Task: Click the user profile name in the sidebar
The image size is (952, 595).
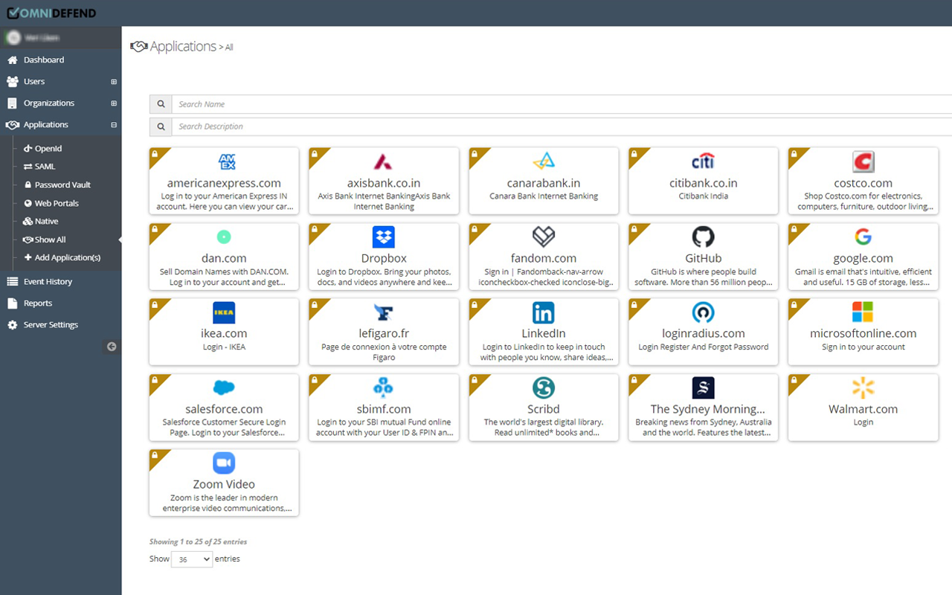Action: coord(41,37)
